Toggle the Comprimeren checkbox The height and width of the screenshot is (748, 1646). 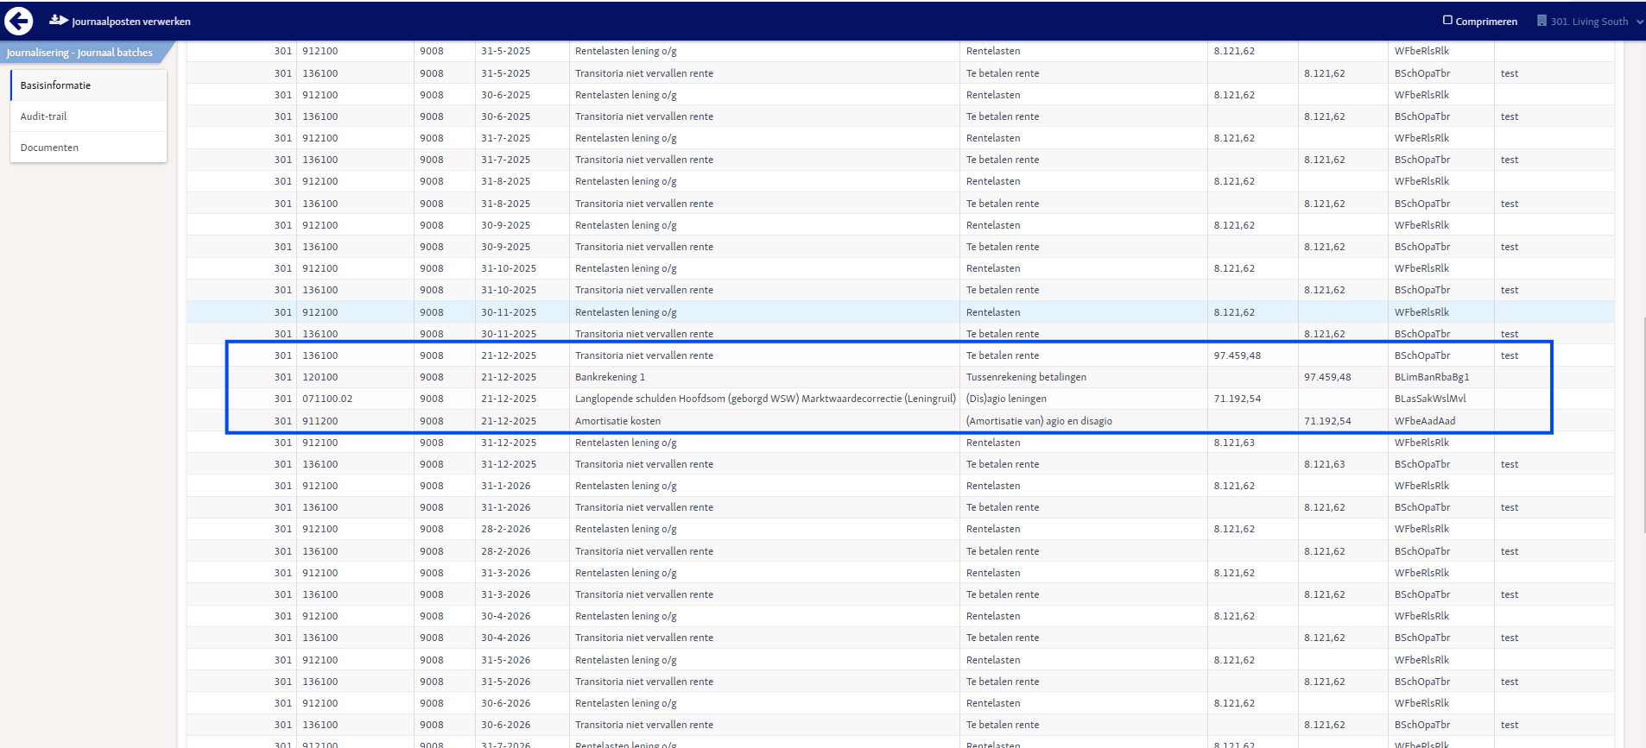pos(1448,20)
